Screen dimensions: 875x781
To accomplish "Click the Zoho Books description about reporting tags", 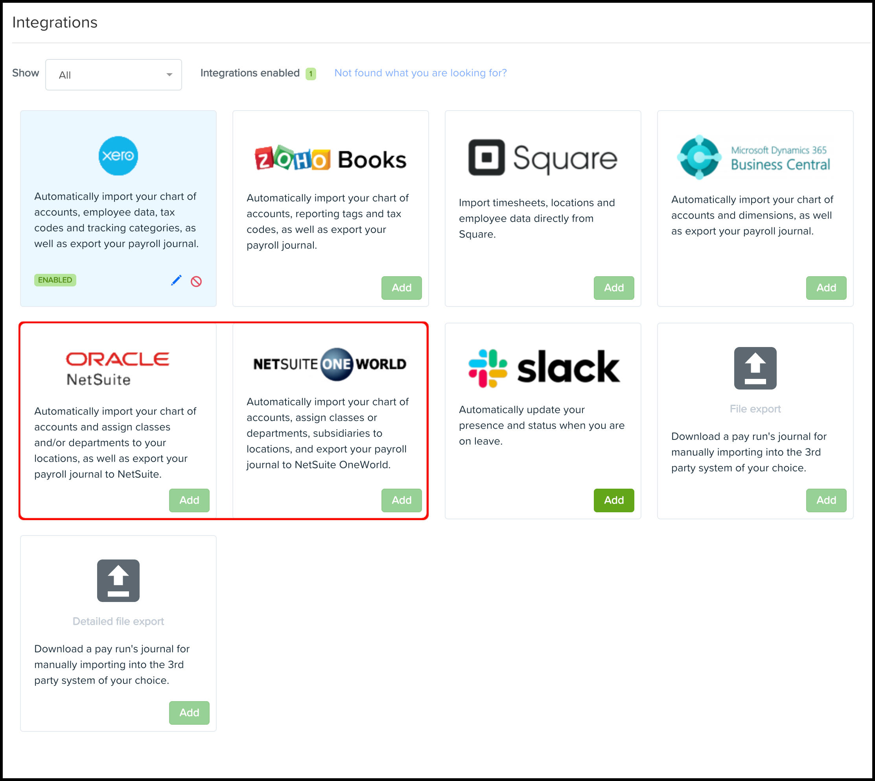I will 328,222.
